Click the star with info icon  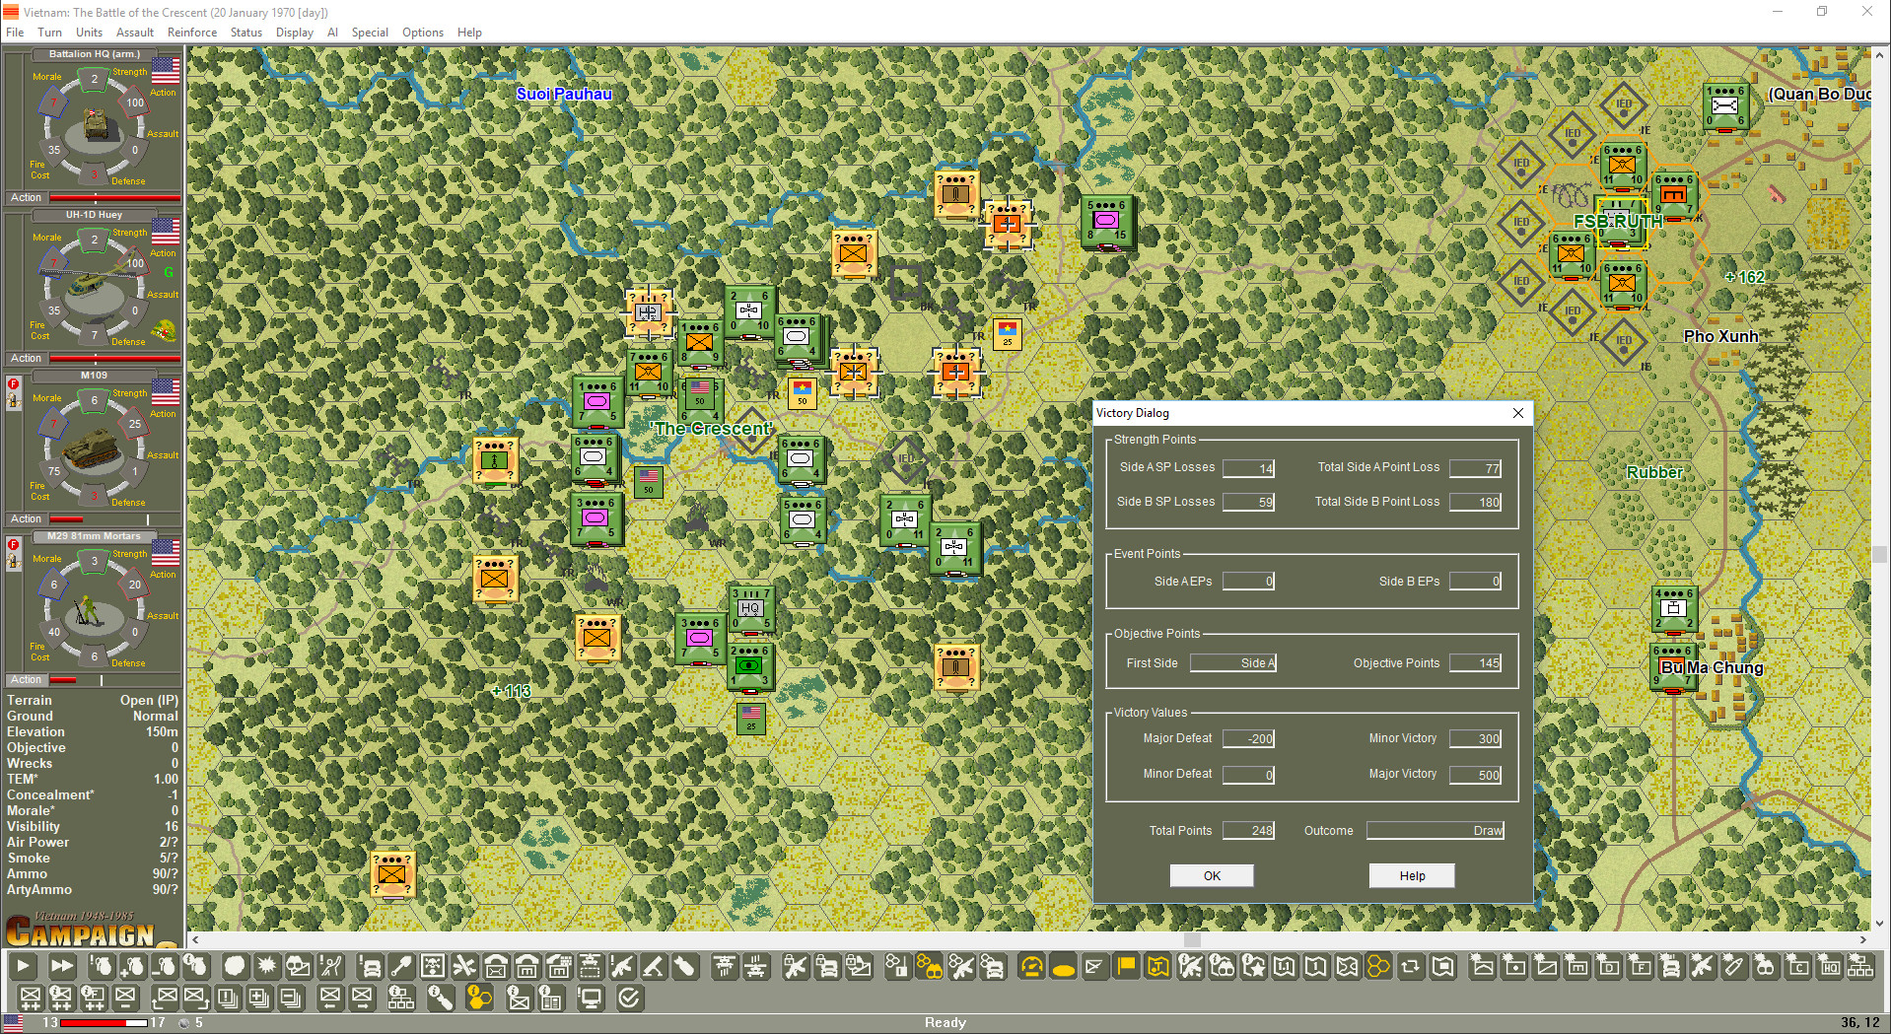[x=1252, y=967]
